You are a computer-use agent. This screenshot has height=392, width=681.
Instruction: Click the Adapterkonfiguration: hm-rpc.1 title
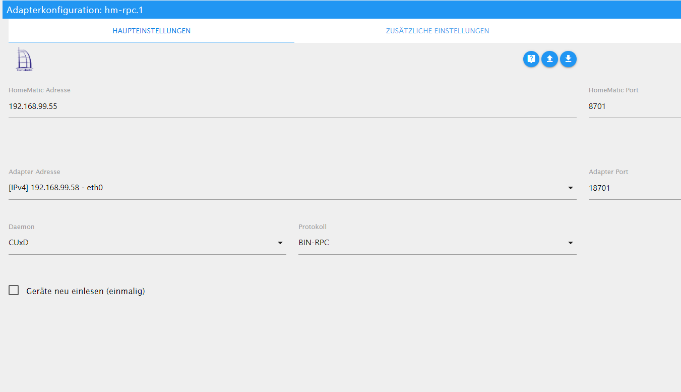point(75,10)
